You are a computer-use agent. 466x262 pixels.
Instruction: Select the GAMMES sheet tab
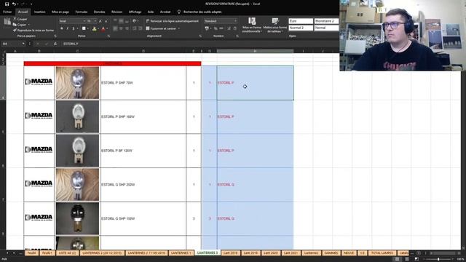point(331,253)
